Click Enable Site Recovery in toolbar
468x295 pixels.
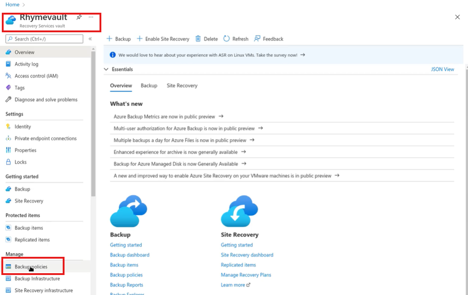click(163, 39)
